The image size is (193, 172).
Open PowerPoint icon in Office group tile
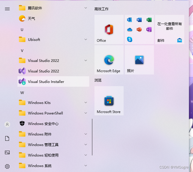click(139, 29)
